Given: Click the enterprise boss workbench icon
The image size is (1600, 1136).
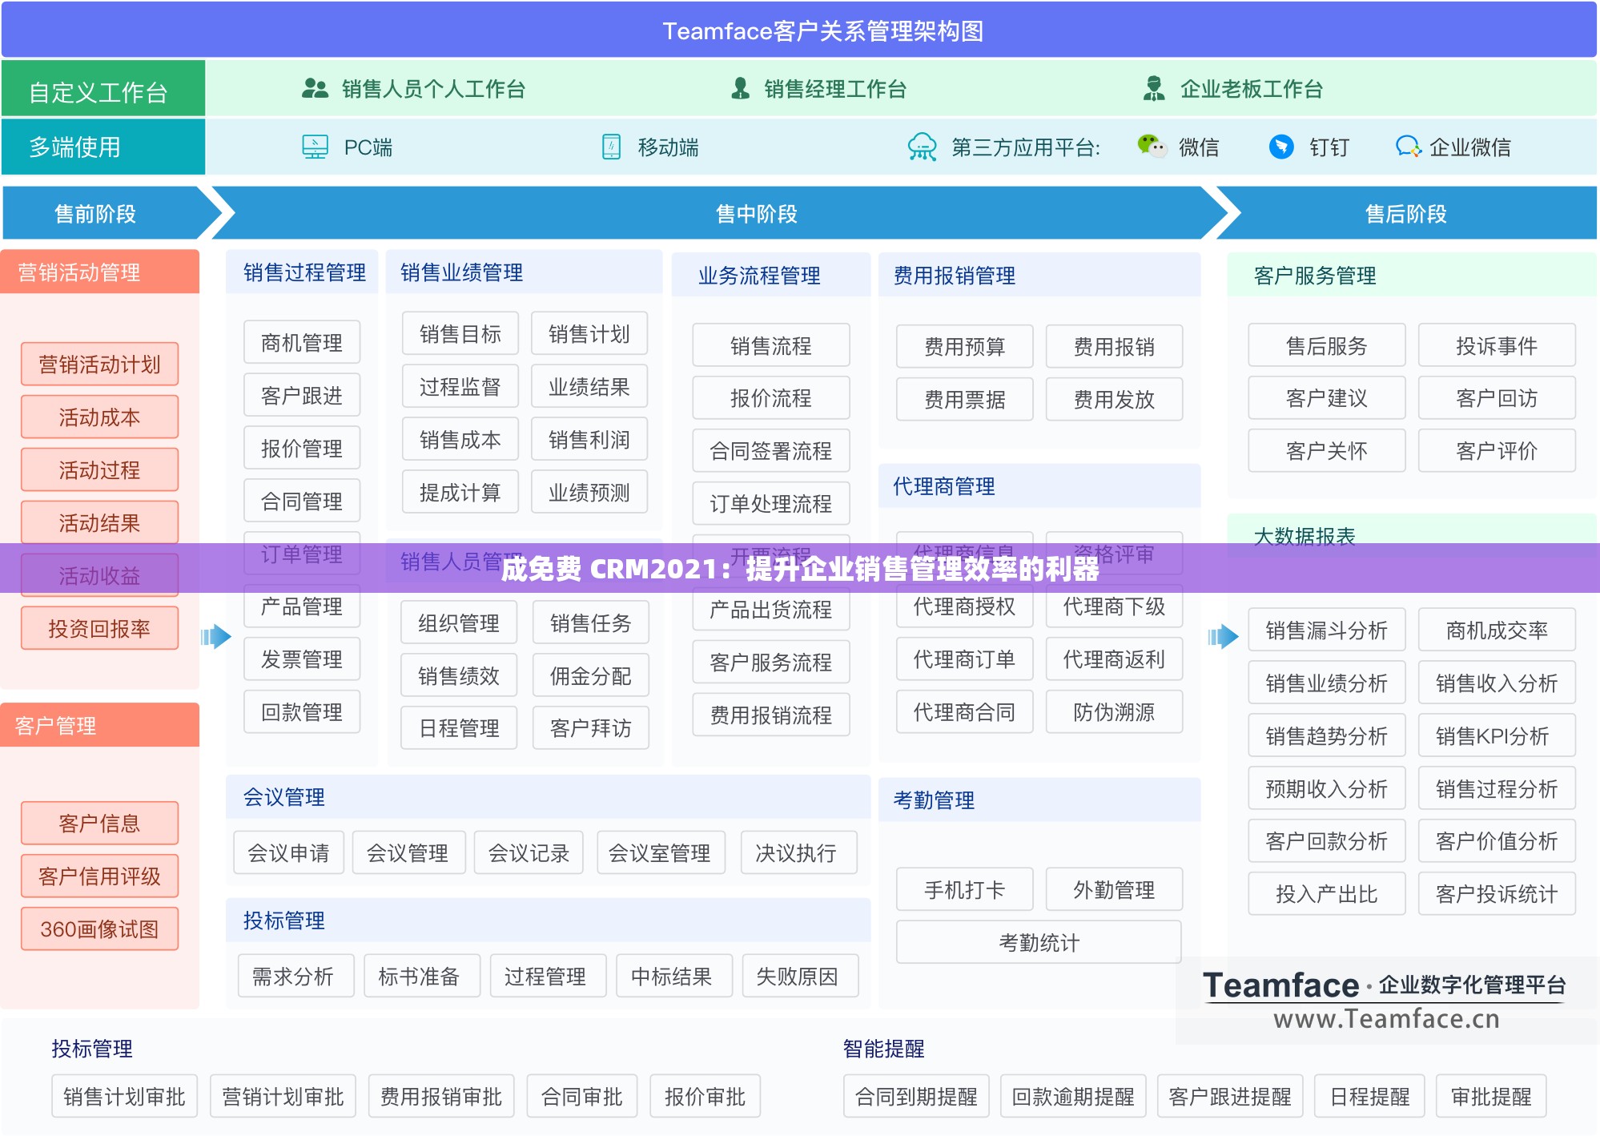Looking at the screenshot, I should click(1154, 88).
